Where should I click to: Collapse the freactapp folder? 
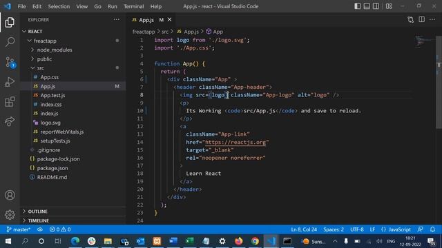tap(73, 41)
